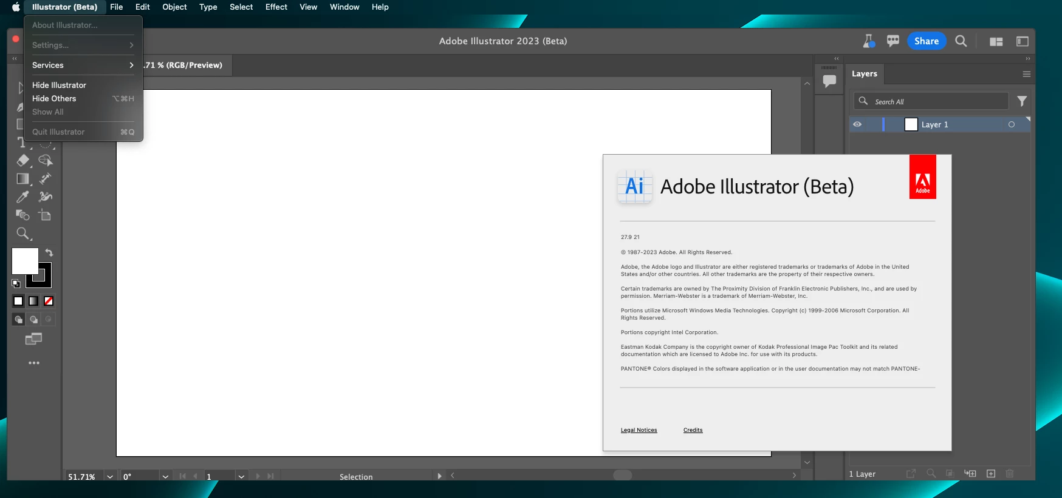Expand collapsed panel dock arrows
Image resolution: width=1062 pixels, height=498 pixels.
[x=837, y=58]
